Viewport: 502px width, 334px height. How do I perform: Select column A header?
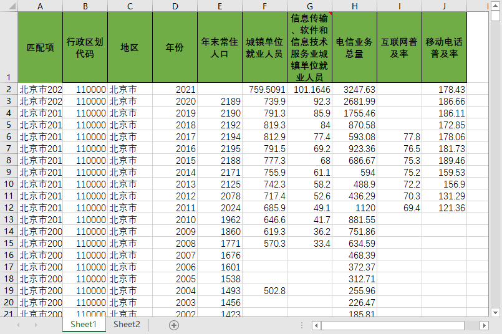point(40,6)
